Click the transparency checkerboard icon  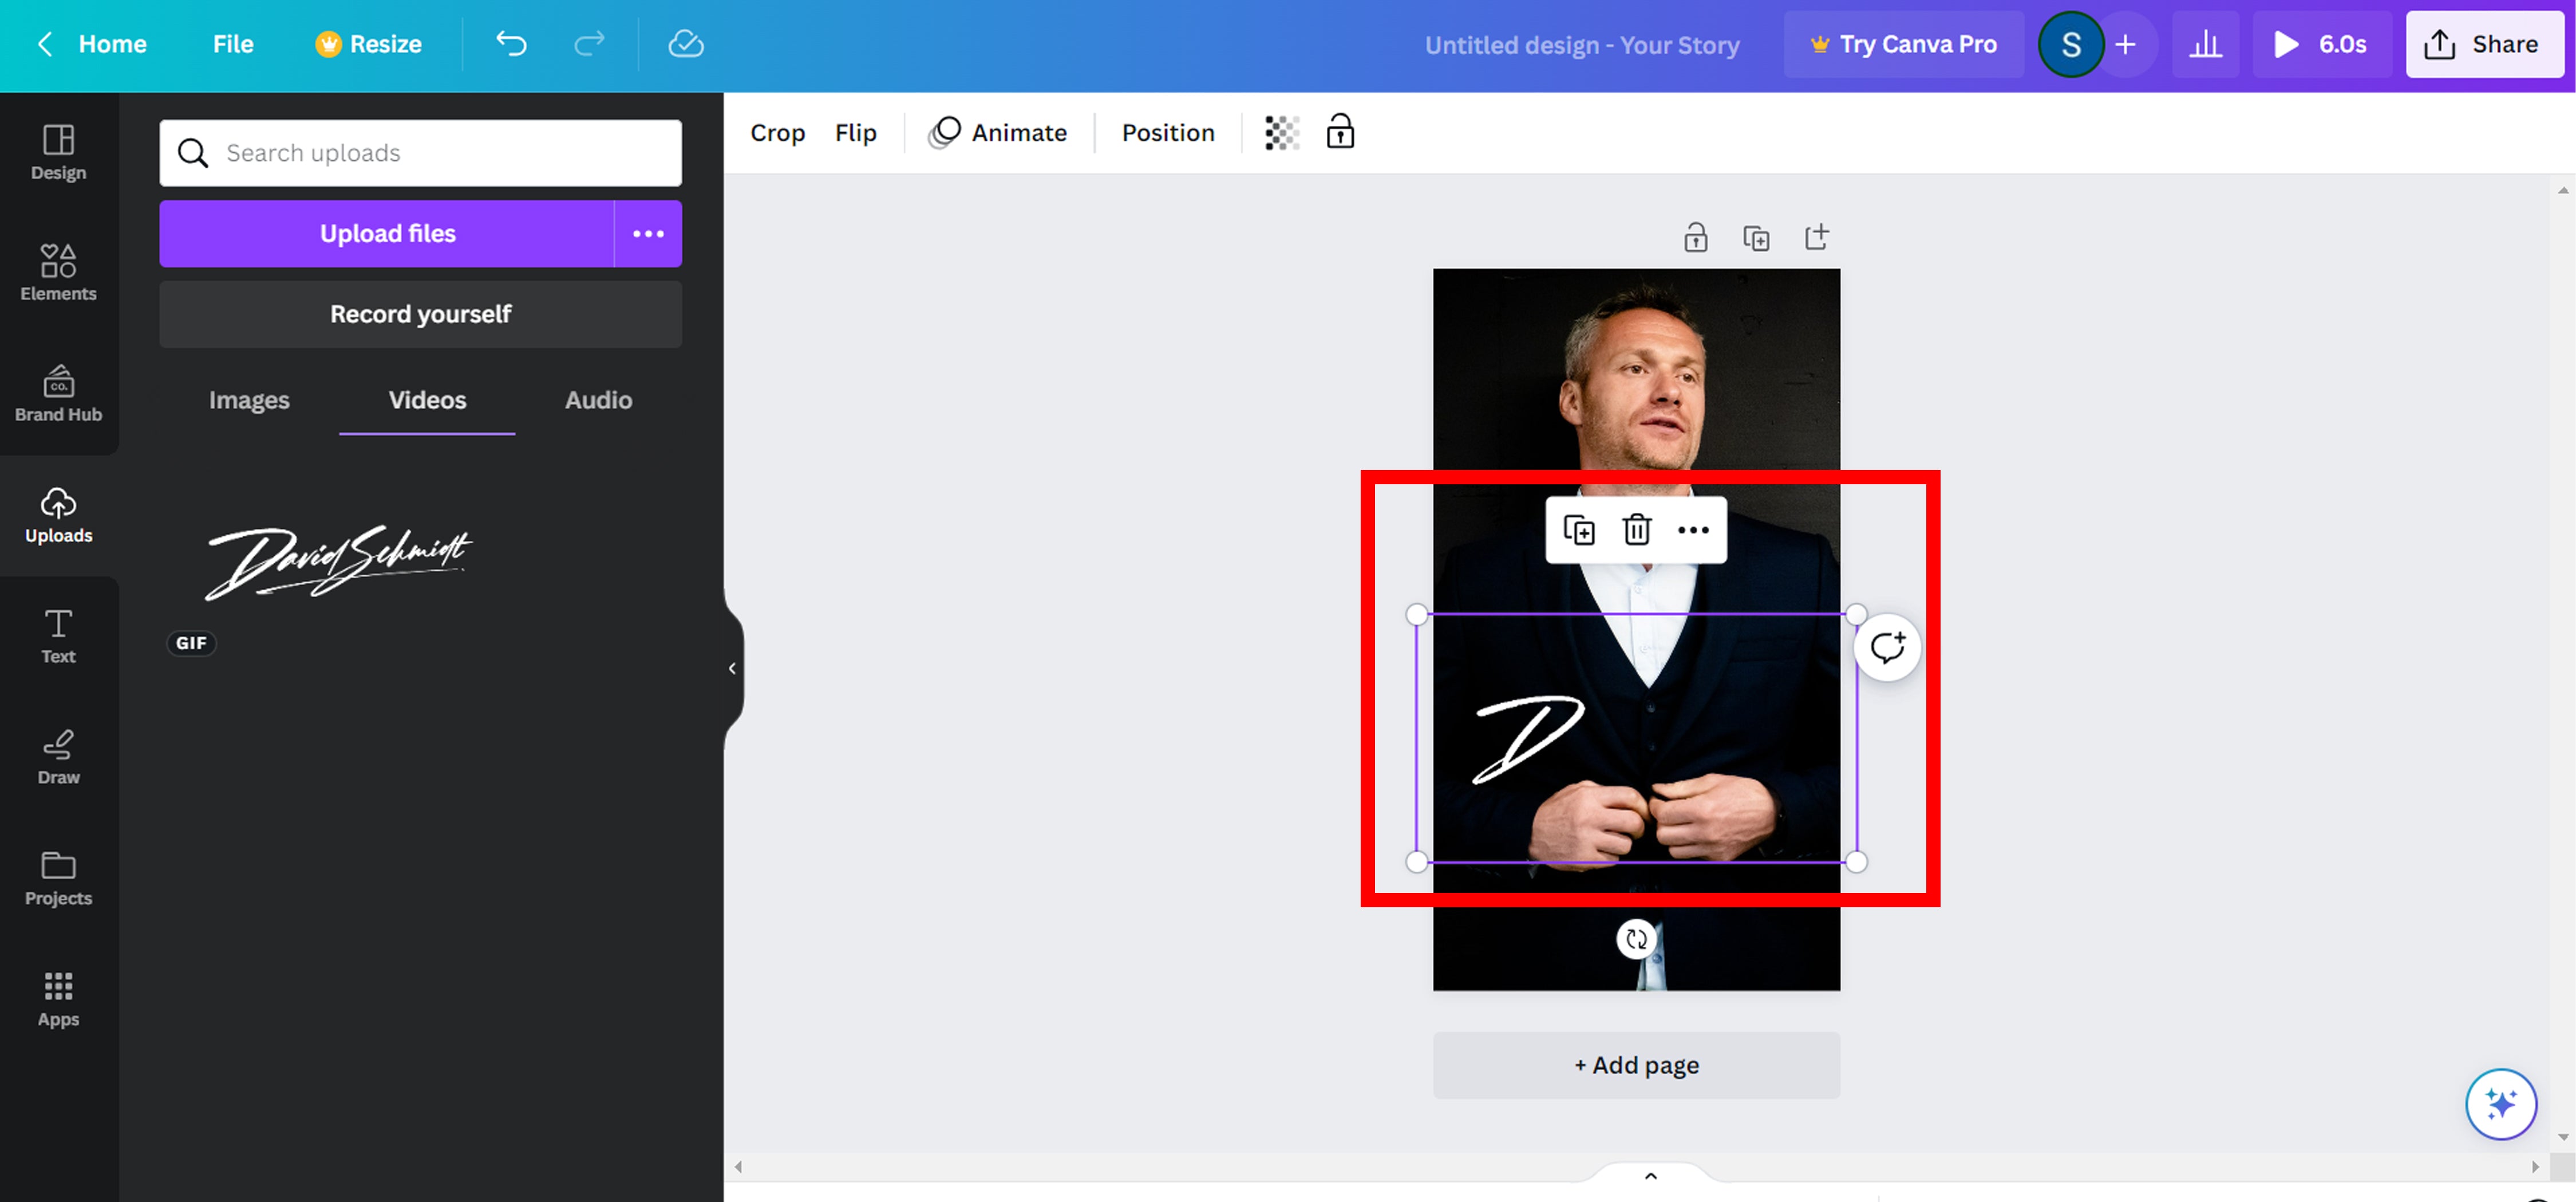click(x=1280, y=132)
